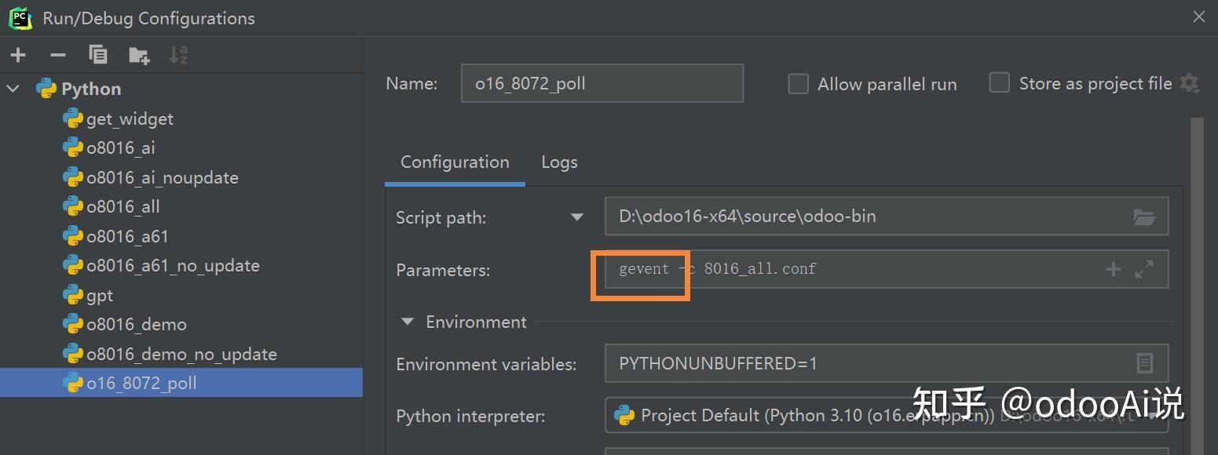Collapse the Environment section
Image resolution: width=1218 pixels, height=455 pixels.
(x=407, y=322)
